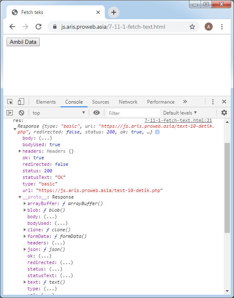Viewport: 234px width, 298px height.
Task: Click the eye live expression icon
Action: (x=97, y=113)
